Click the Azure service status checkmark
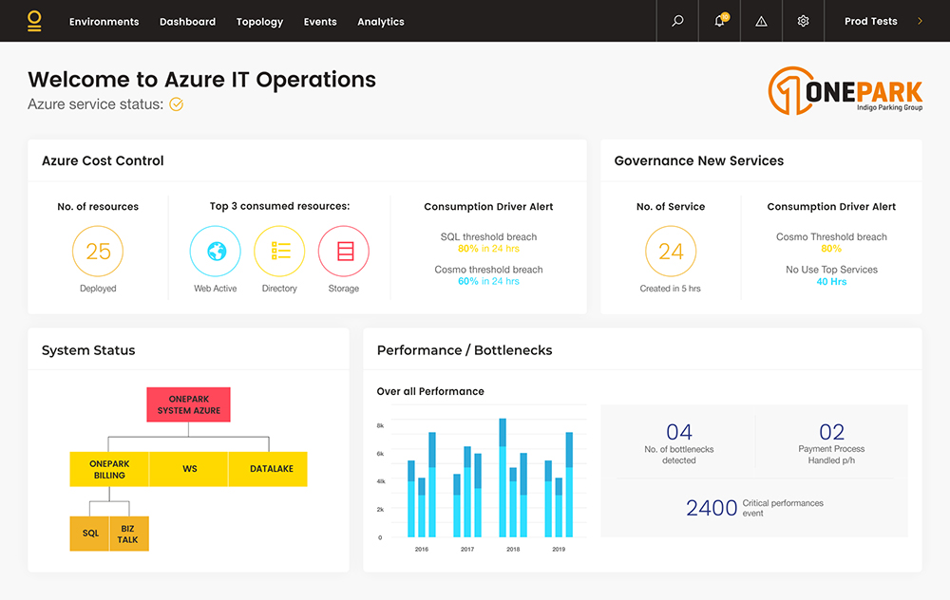 pyautogui.click(x=176, y=104)
